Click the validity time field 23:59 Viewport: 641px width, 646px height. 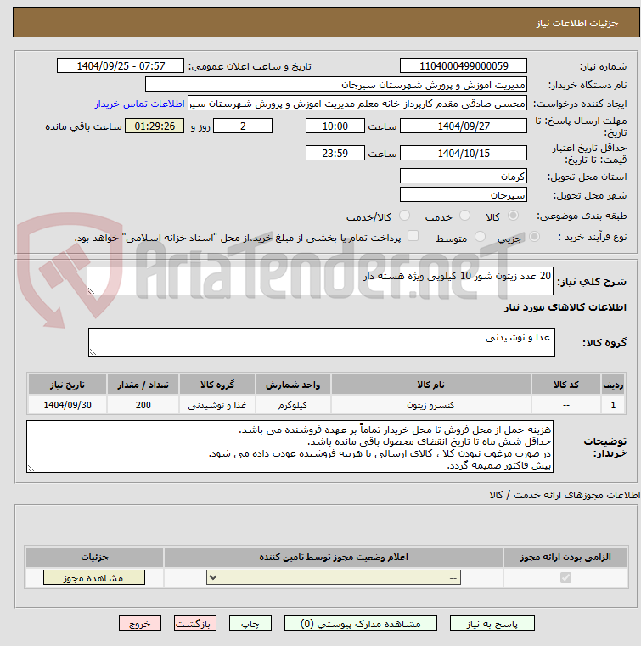(x=335, y=154)
